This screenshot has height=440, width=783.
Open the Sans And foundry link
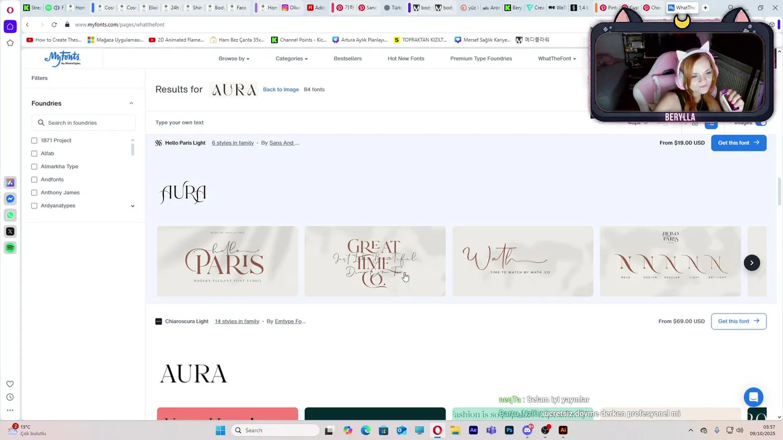284,143
